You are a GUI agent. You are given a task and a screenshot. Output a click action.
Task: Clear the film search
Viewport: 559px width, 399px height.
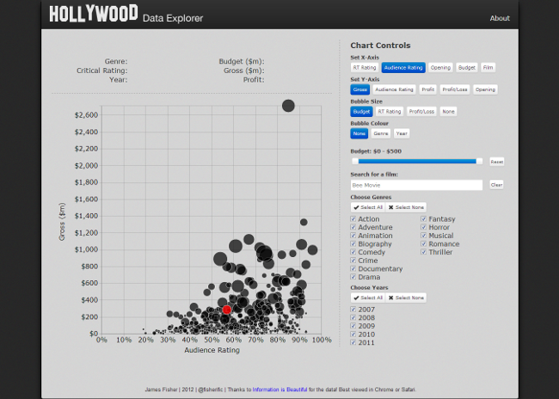(496, 185)
